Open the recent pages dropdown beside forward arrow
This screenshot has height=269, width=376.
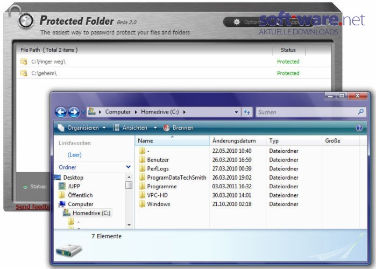[83, 112]
